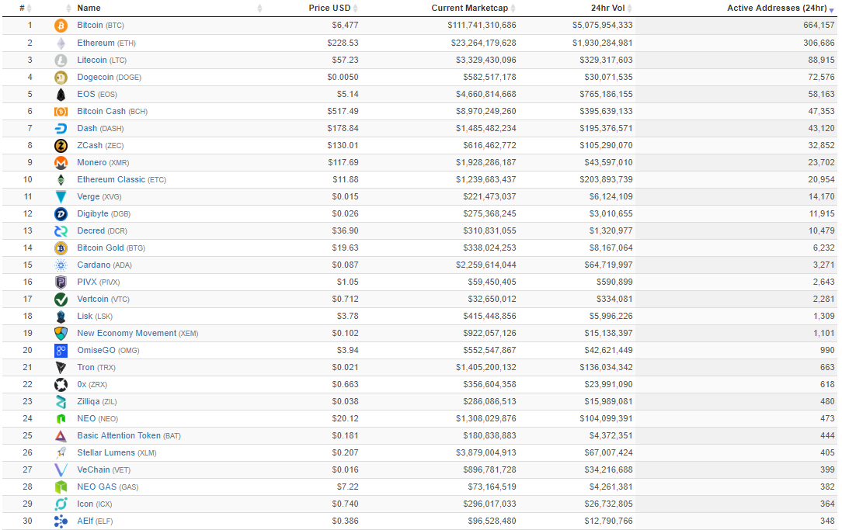Open the Ethereum Classic (ETC) link
Screen dimensions: 842x530
click(x=121, y=180)
